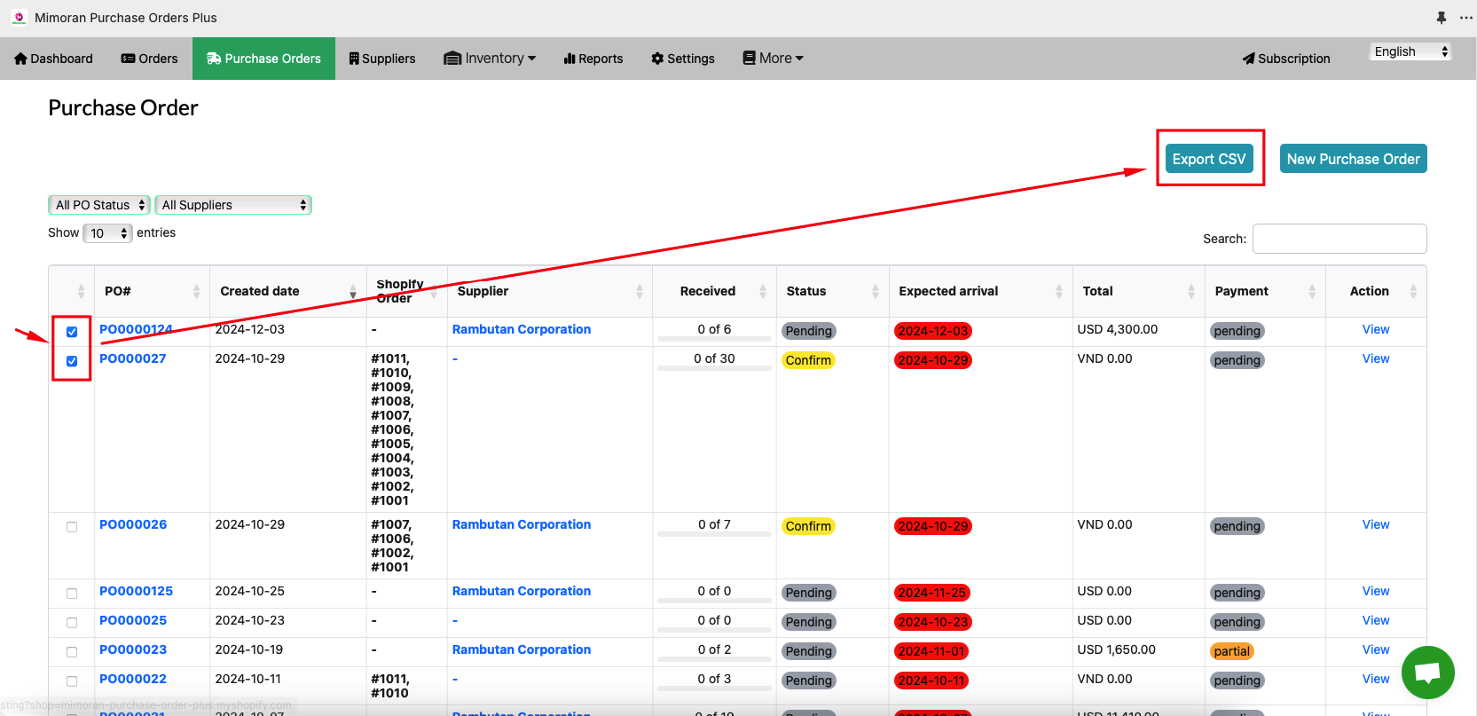The image size is (1477, 716).
Task: Open the Orders tab
Action: tap(149, 59)
